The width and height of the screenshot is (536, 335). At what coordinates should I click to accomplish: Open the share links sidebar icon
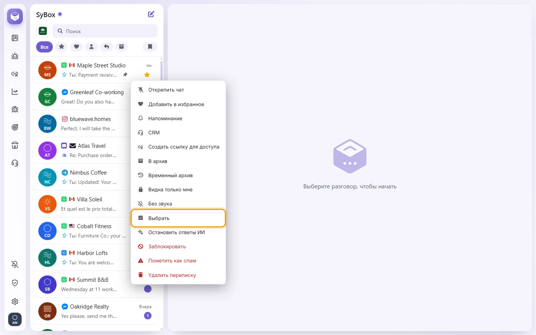[15, 74]
